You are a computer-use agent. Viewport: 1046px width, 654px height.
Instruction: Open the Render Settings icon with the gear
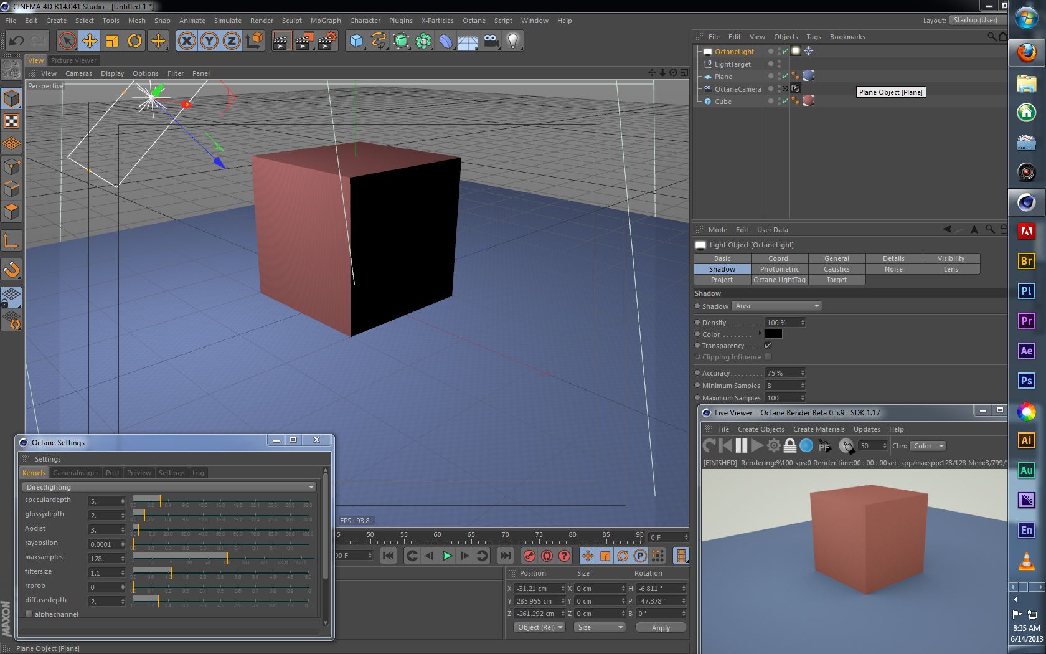(326, 41)
